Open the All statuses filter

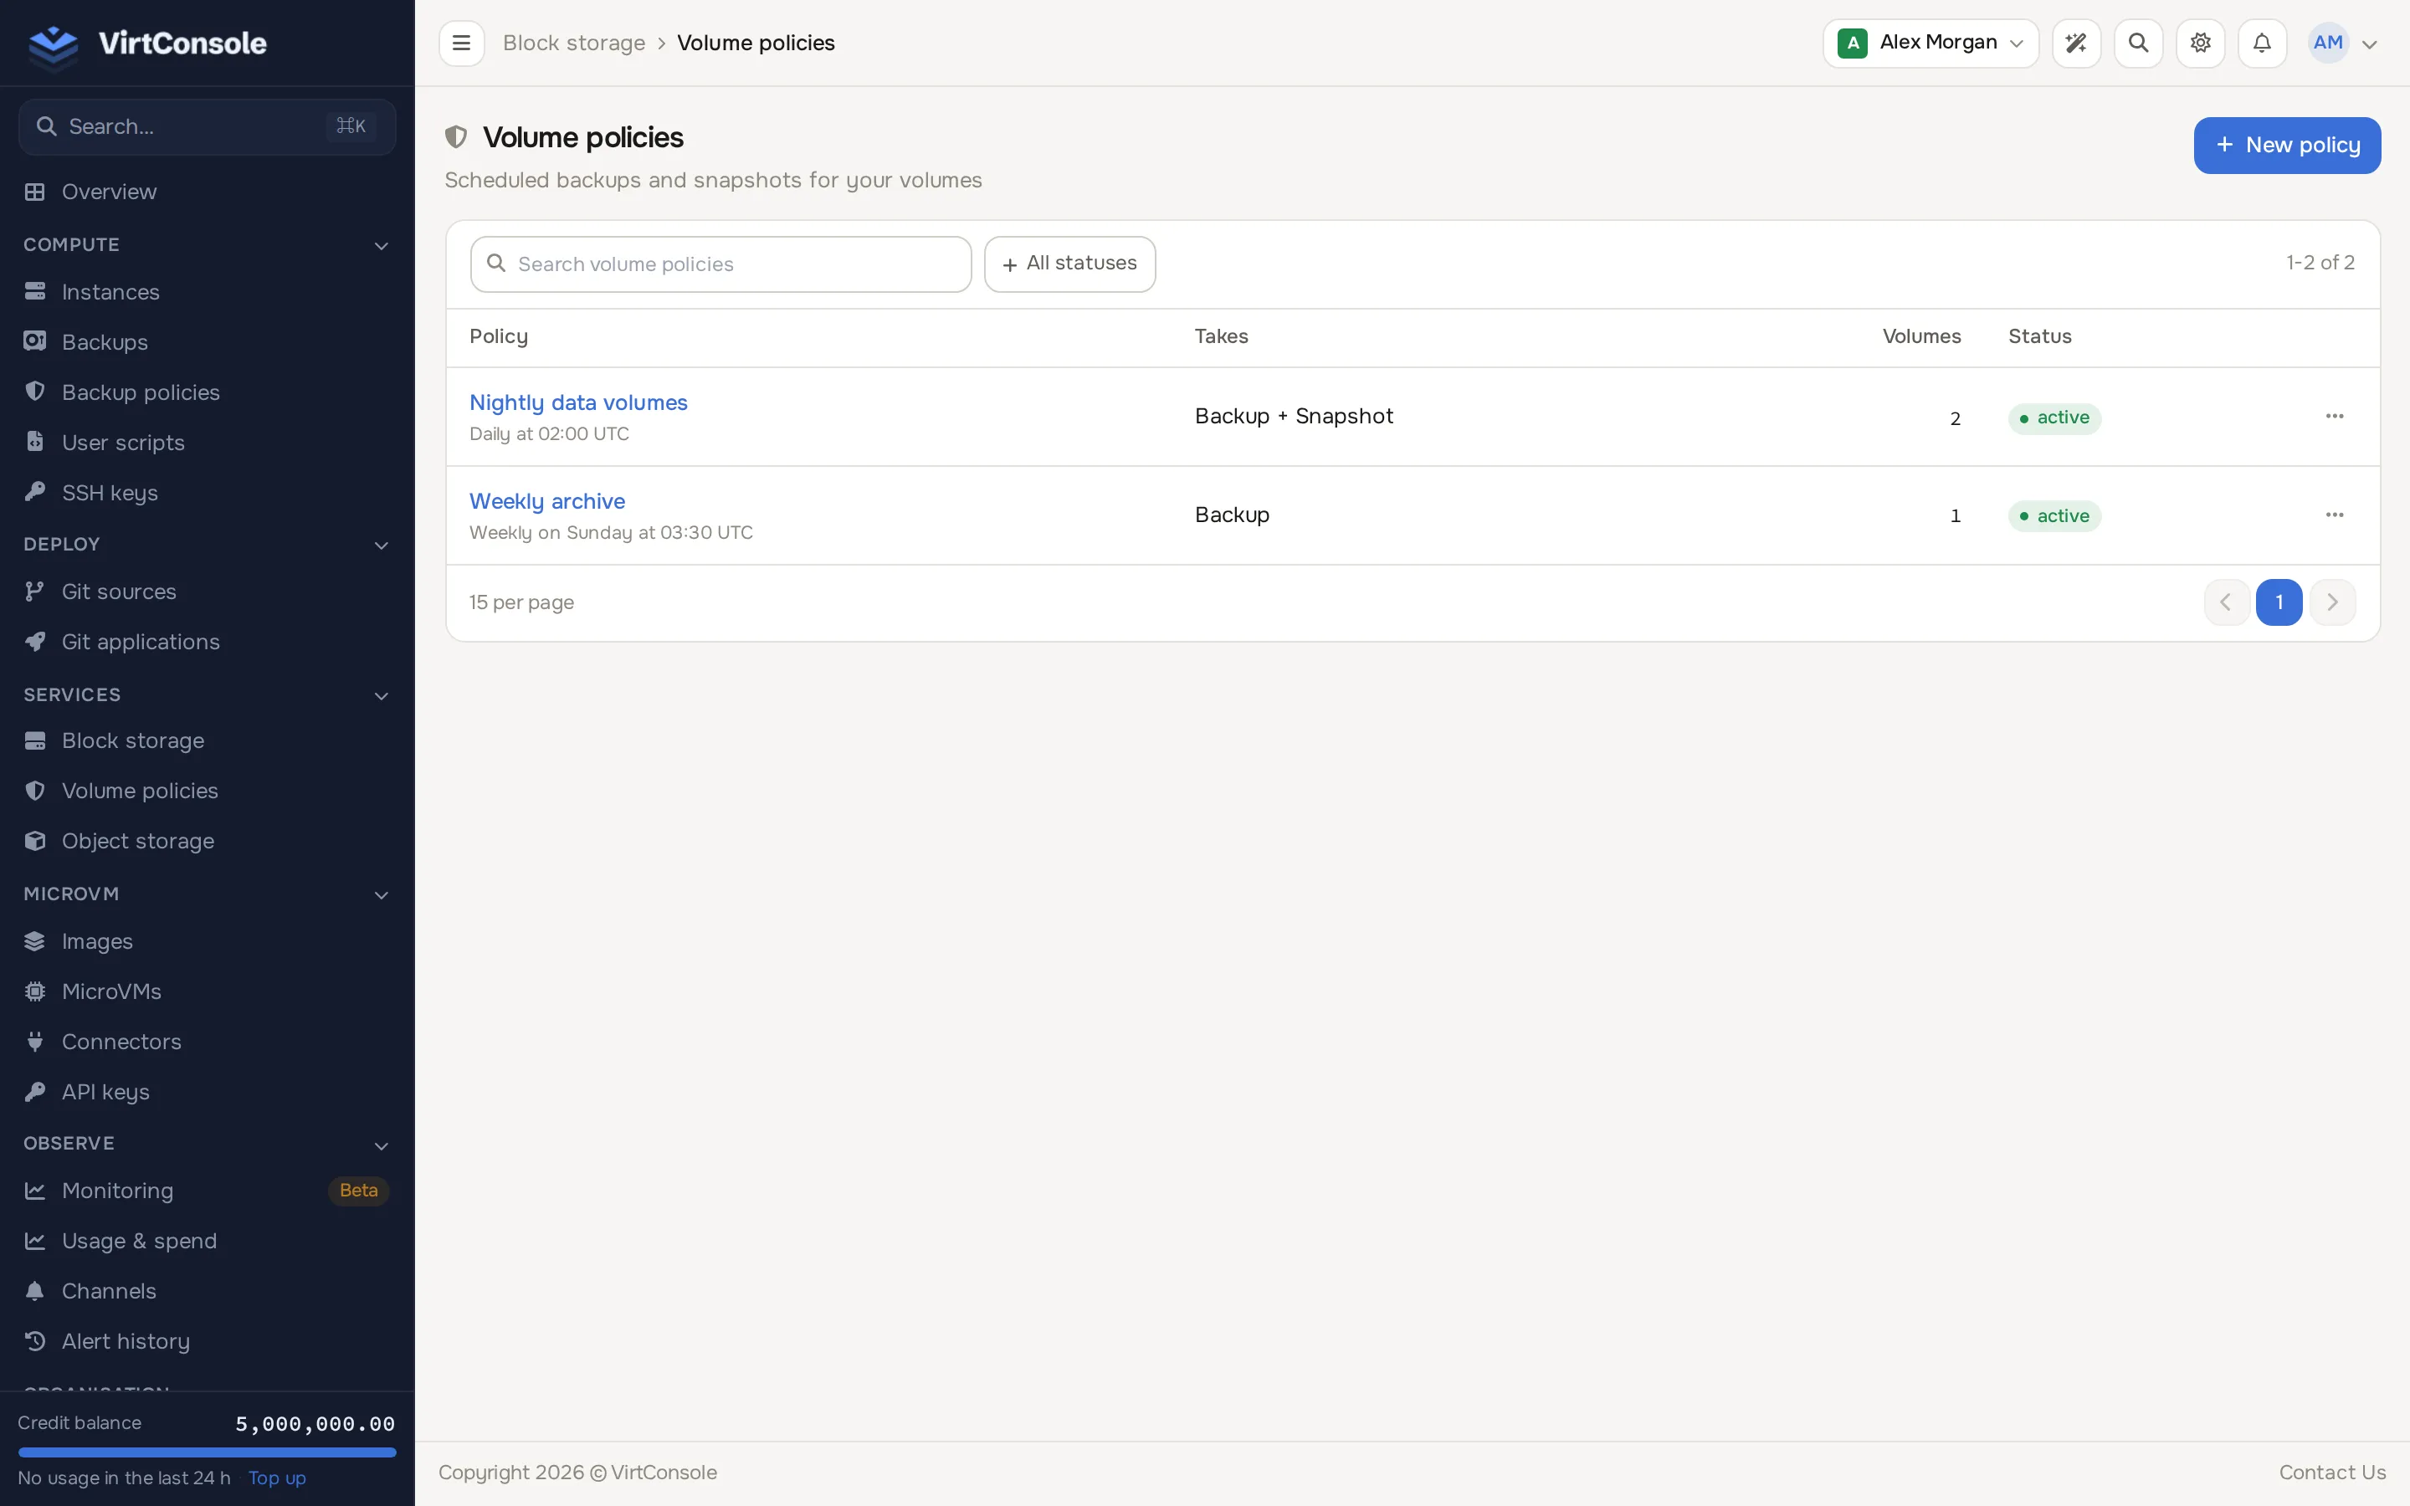click(x=1069, y=264)
